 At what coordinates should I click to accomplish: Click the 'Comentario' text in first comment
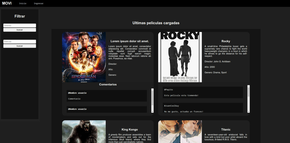click(x=74, y=99)
